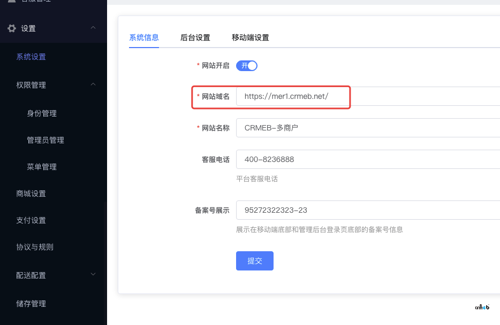The image size is (500, 325).
Task: Click the 提交 submit button
Action: click(254, 261)
